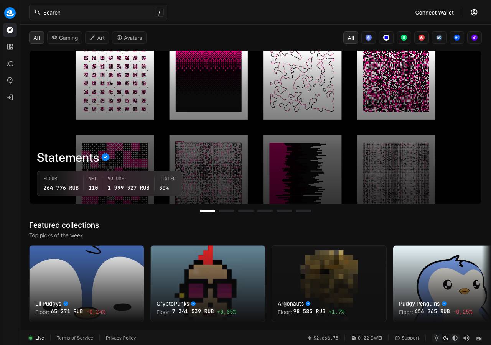Viewport: 491px width, 345px height.
Task: Filter by Avalanche chain icon
Action: pos(422,38)
